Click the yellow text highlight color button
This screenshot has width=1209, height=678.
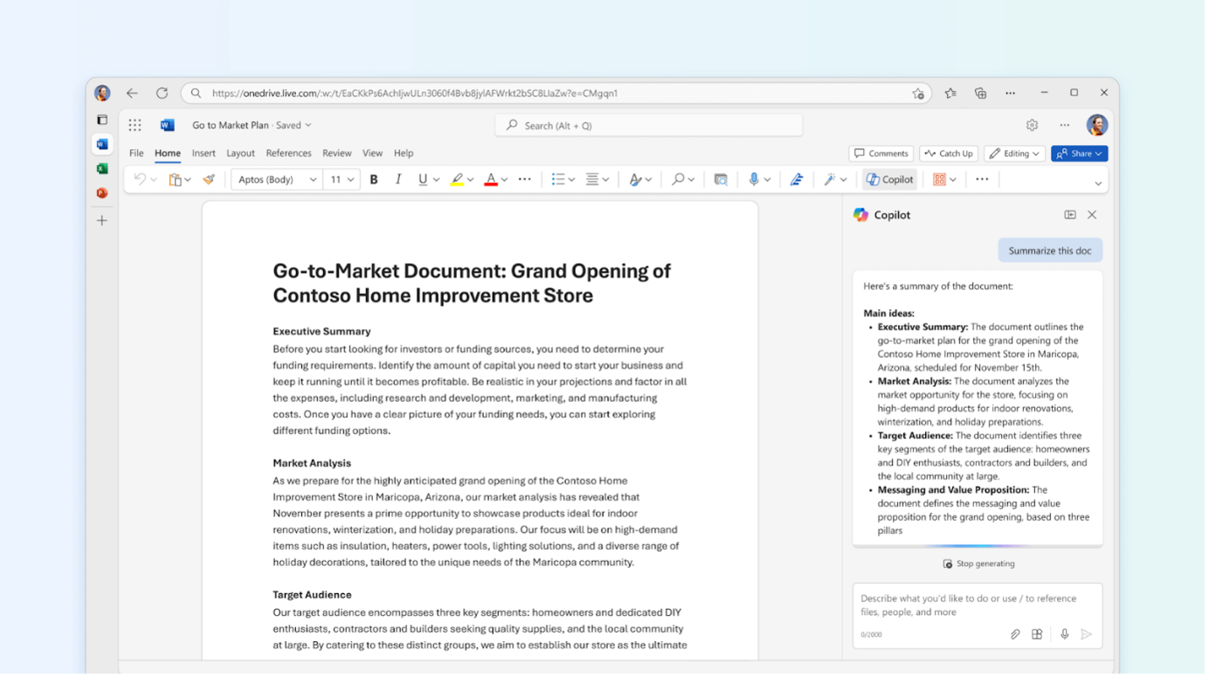point(458,180)
